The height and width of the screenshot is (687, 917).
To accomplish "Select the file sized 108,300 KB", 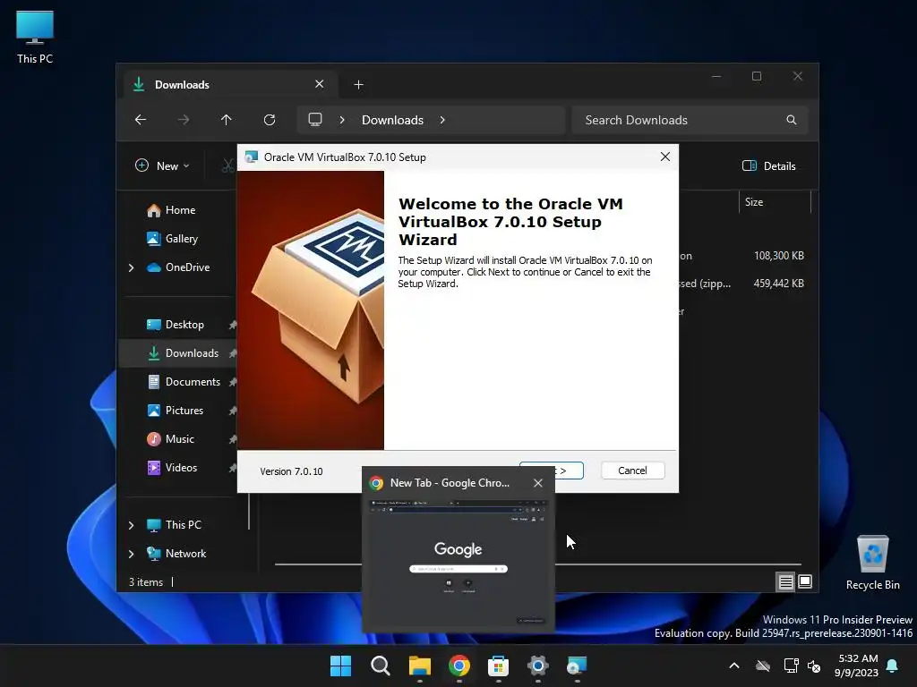I will tap(778, 255).
